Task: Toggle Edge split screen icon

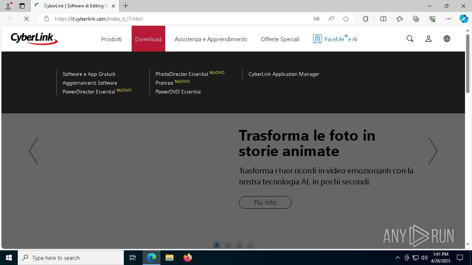Action: pos(383,19)
